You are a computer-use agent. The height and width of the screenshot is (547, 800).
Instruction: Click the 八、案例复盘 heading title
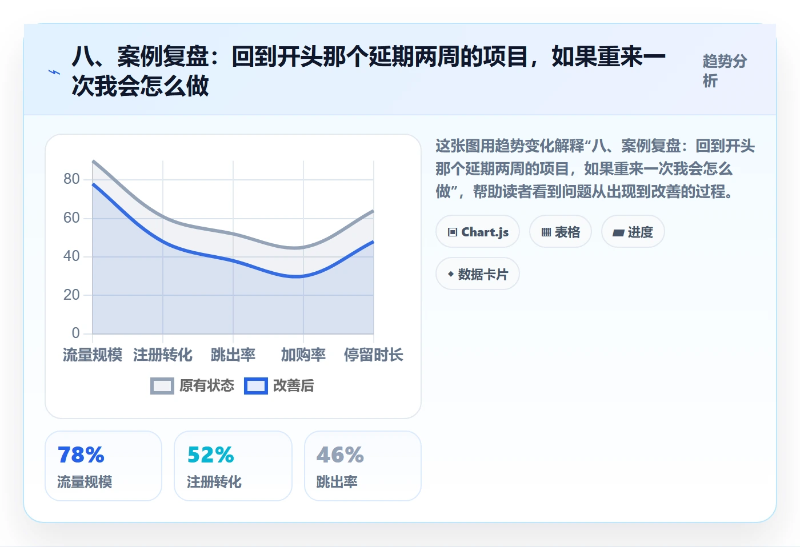tap(369, 71)
